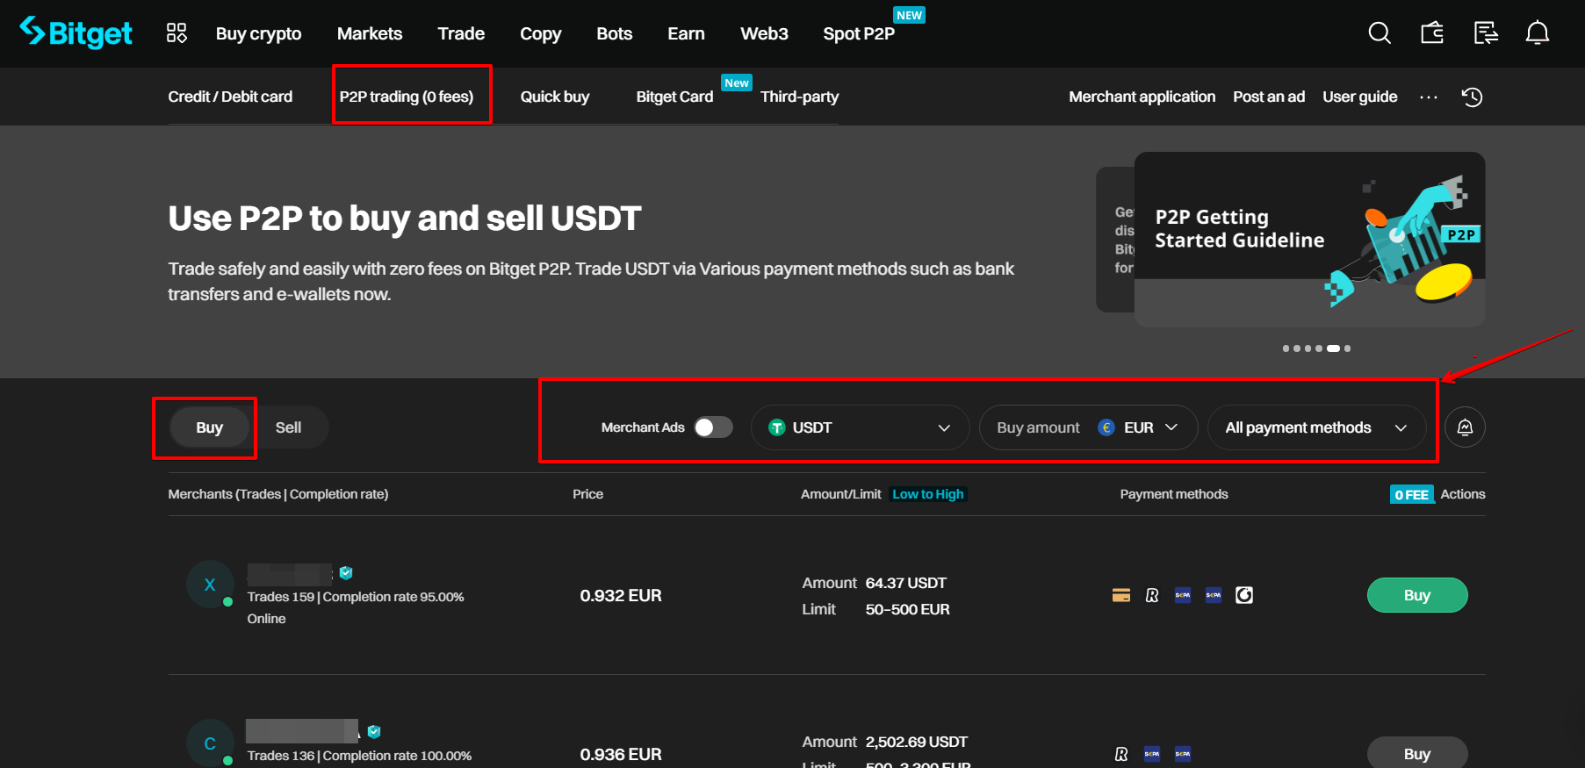Click green Buy button for 0.932 EUR offer
Image resolution: width=1585 pixels, height=768 pixels.
pos(1417,595)
